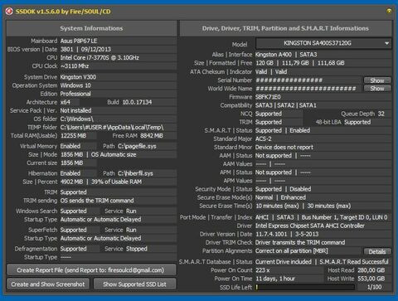
Task: Click Power On Time 11 days, 1 hour
Action: [x=275, y=279]
